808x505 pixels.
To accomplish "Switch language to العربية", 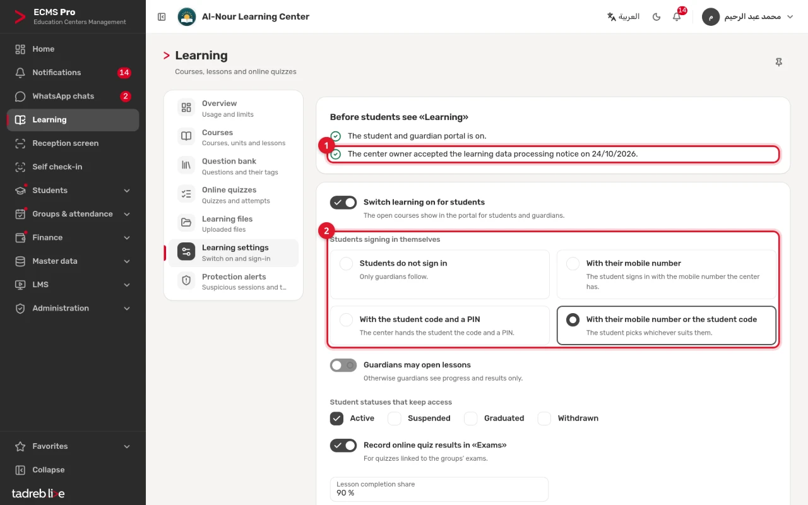I will pyautogui.click(x=624, y=17).
